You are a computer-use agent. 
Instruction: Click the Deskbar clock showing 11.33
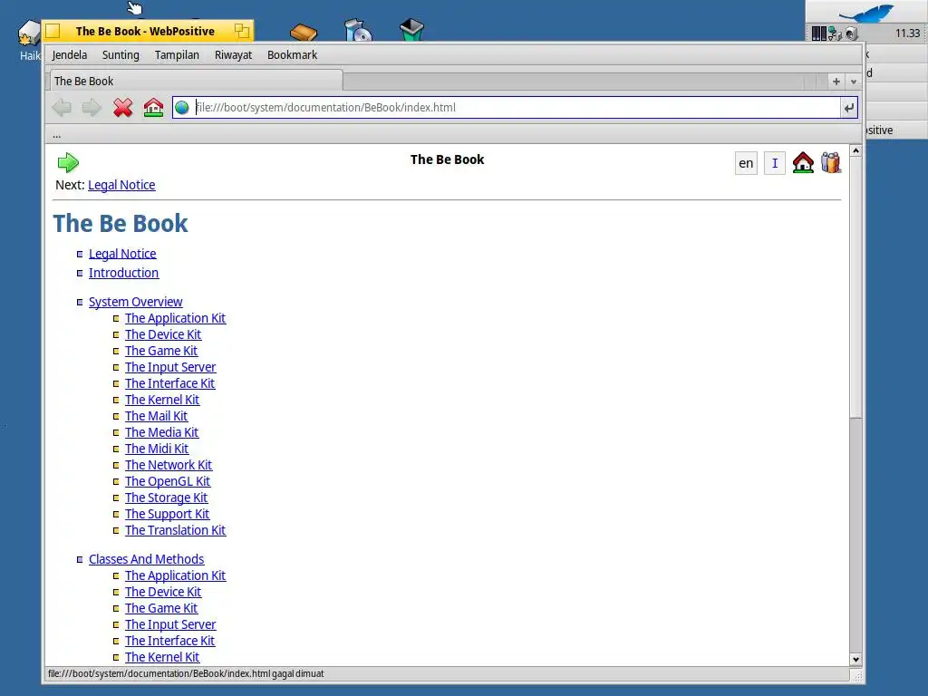point(907,34)
